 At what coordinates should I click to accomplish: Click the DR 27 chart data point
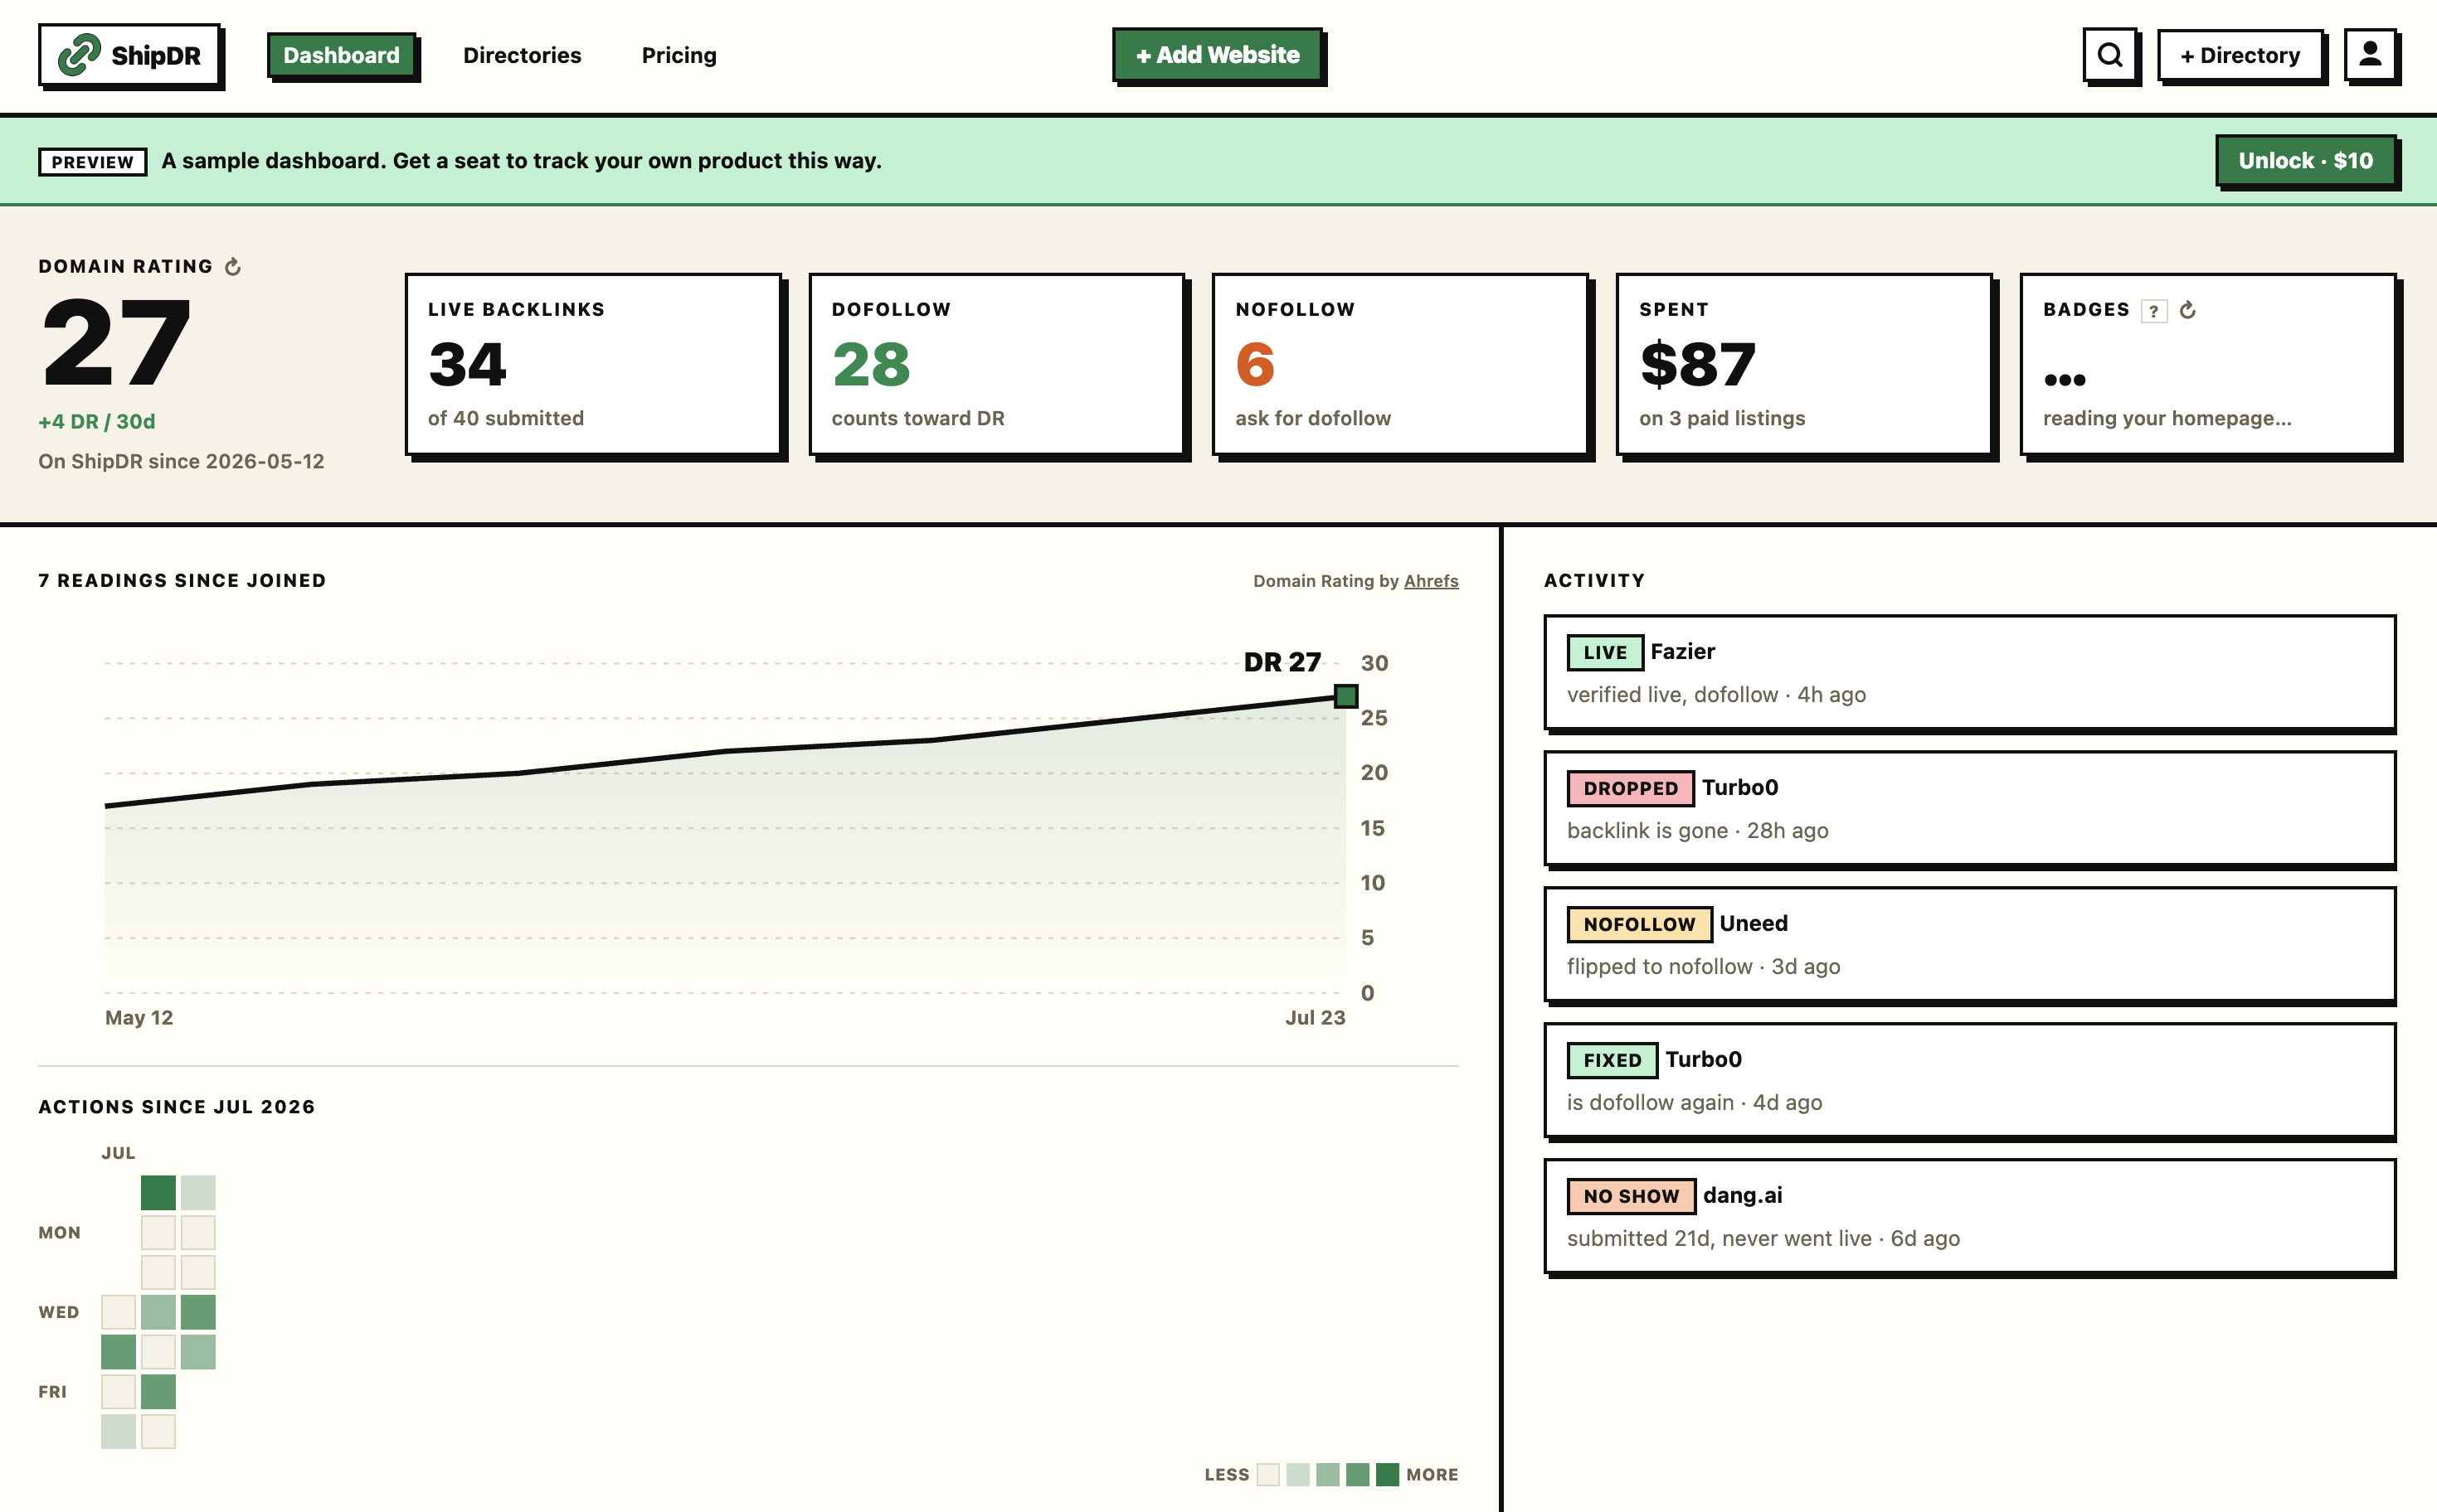(1345, 695)
